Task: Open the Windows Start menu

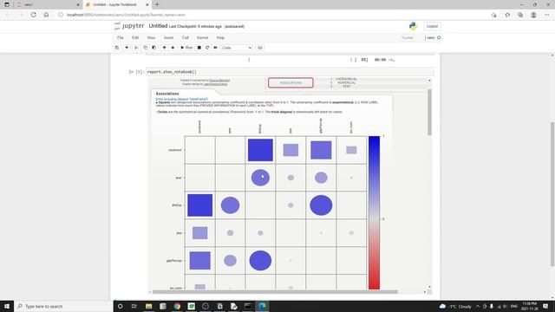Action: [7, 306]
